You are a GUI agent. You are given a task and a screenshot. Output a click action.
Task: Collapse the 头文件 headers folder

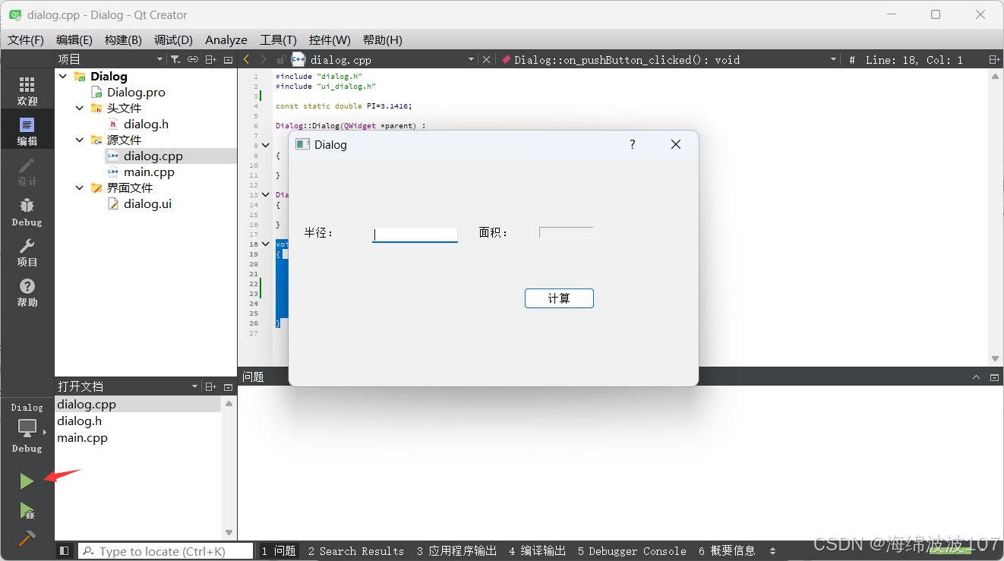(80, 108)
